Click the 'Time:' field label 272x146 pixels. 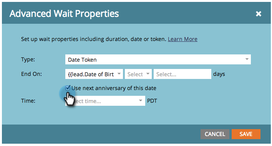coord(28,101)
